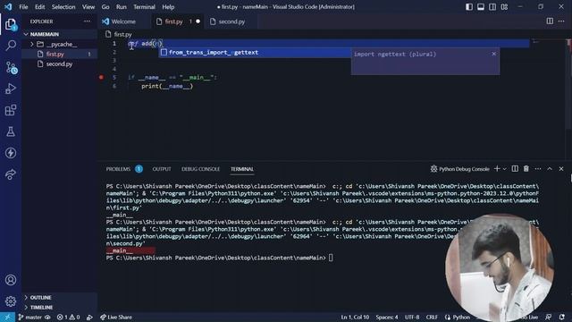Toggle the primary side bar visibility
The image size is (572, 322).
click(x=469, y=7)
